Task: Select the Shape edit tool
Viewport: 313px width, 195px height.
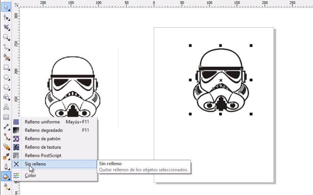Action: coord(6,18)
